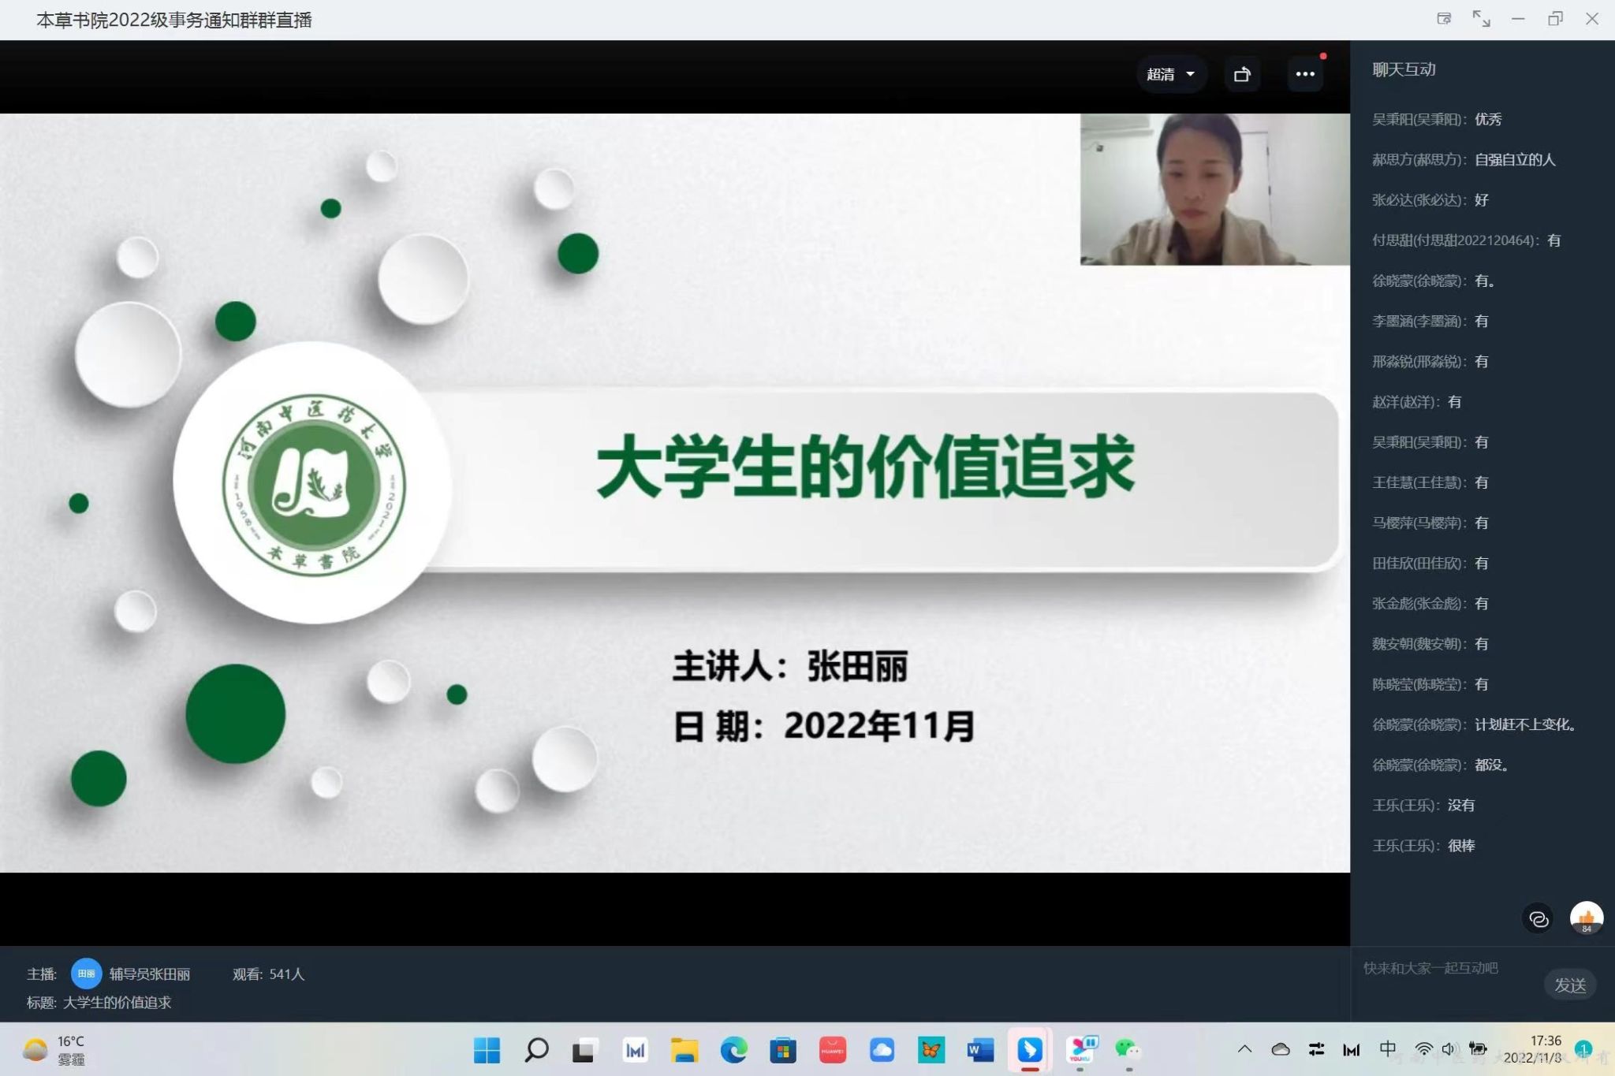
Task: Open the Windows Start menu
Action: [487, 1050]
